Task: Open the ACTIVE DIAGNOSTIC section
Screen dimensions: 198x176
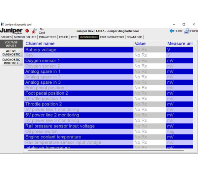Action: [x=11, y=53]
